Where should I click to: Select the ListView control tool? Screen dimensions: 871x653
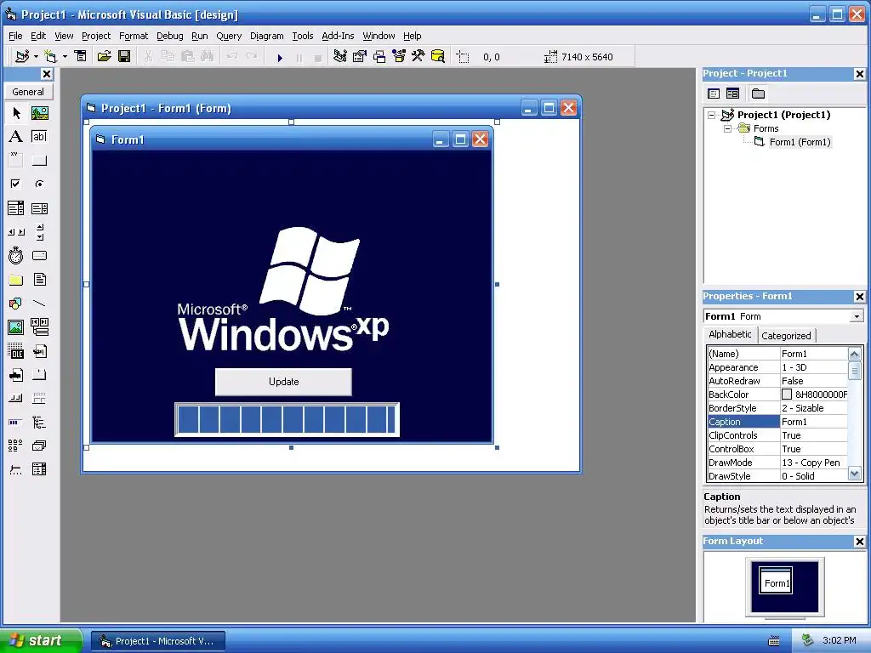click(x=16, y=446)
